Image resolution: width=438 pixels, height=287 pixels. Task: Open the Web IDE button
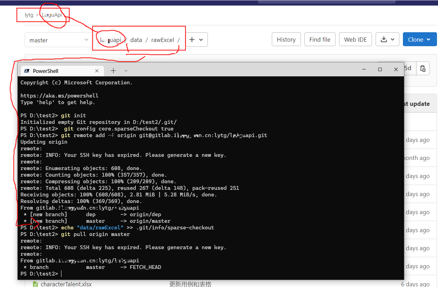tap(355, 40)
